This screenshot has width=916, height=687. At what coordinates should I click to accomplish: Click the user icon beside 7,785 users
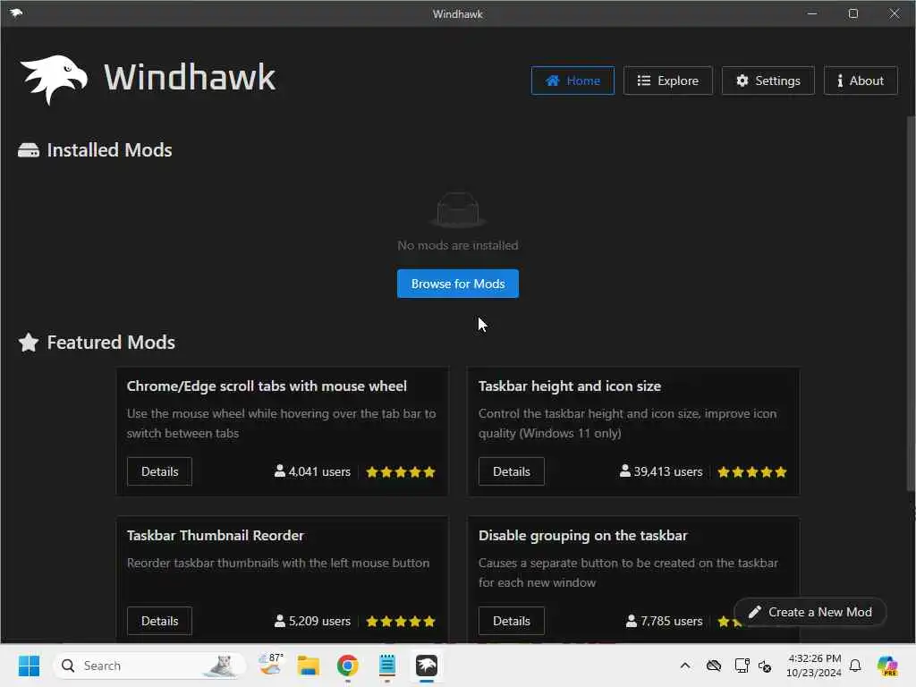[x=632, y=621]
